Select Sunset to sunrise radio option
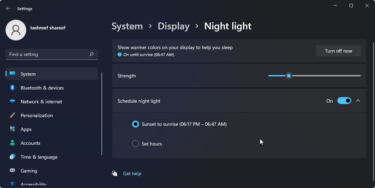The width and height of the screenshot is (375, 188). (135, 124)
